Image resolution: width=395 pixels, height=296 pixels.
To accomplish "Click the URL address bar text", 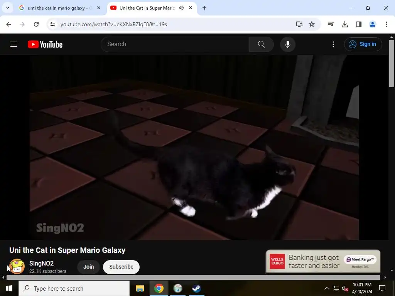I will 114,24.
